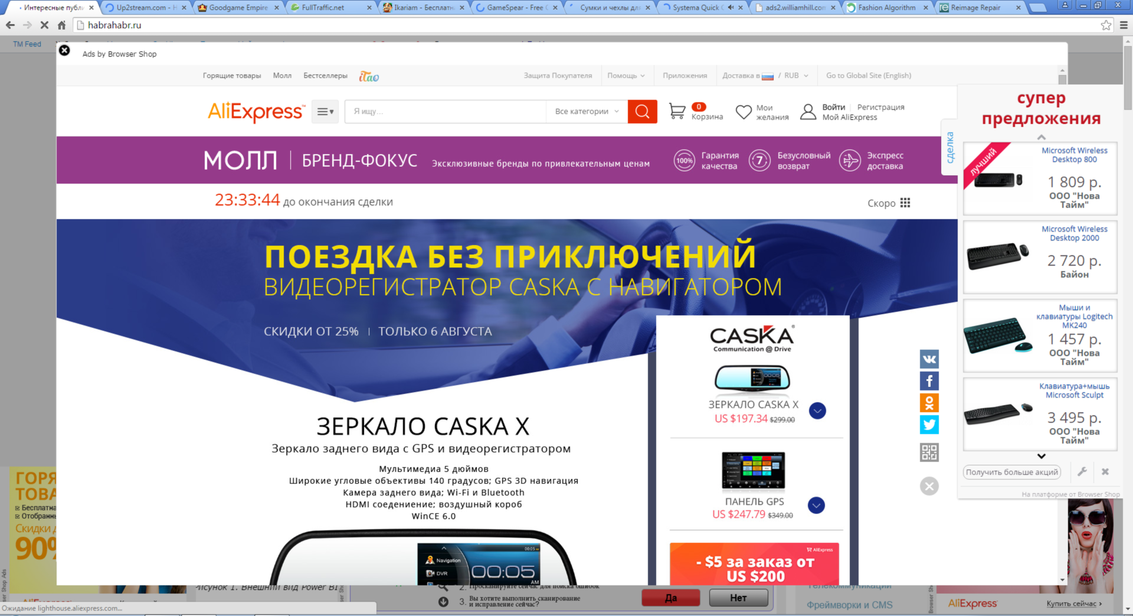1133x616 pixels.
Task: Open the 'Клавиатура+мышь Microsoft Sculpt' offer
Action: (x=1040, y=414)
